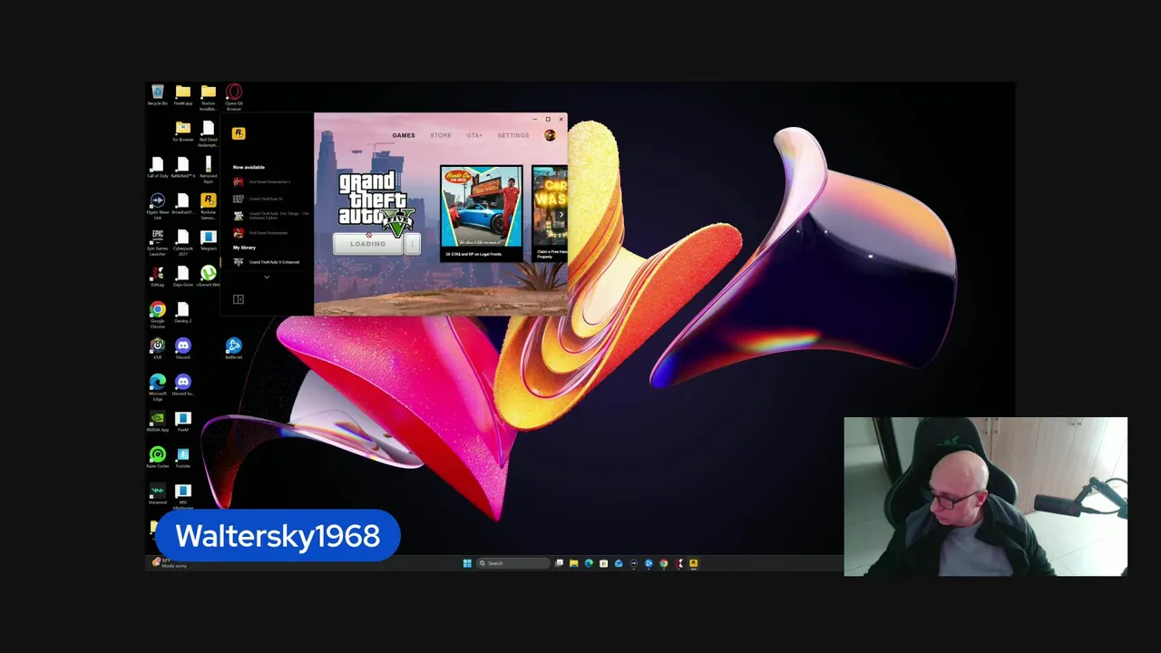Open the Windows Start button

point(467,563)
